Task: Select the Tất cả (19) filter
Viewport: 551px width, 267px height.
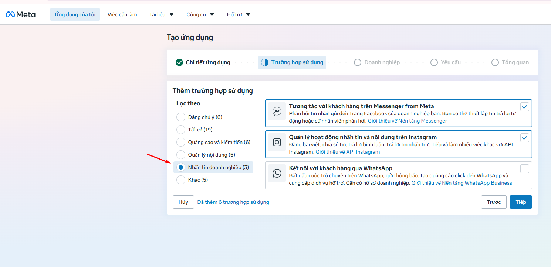Action: pyautogui.click(x=181, y=130)
